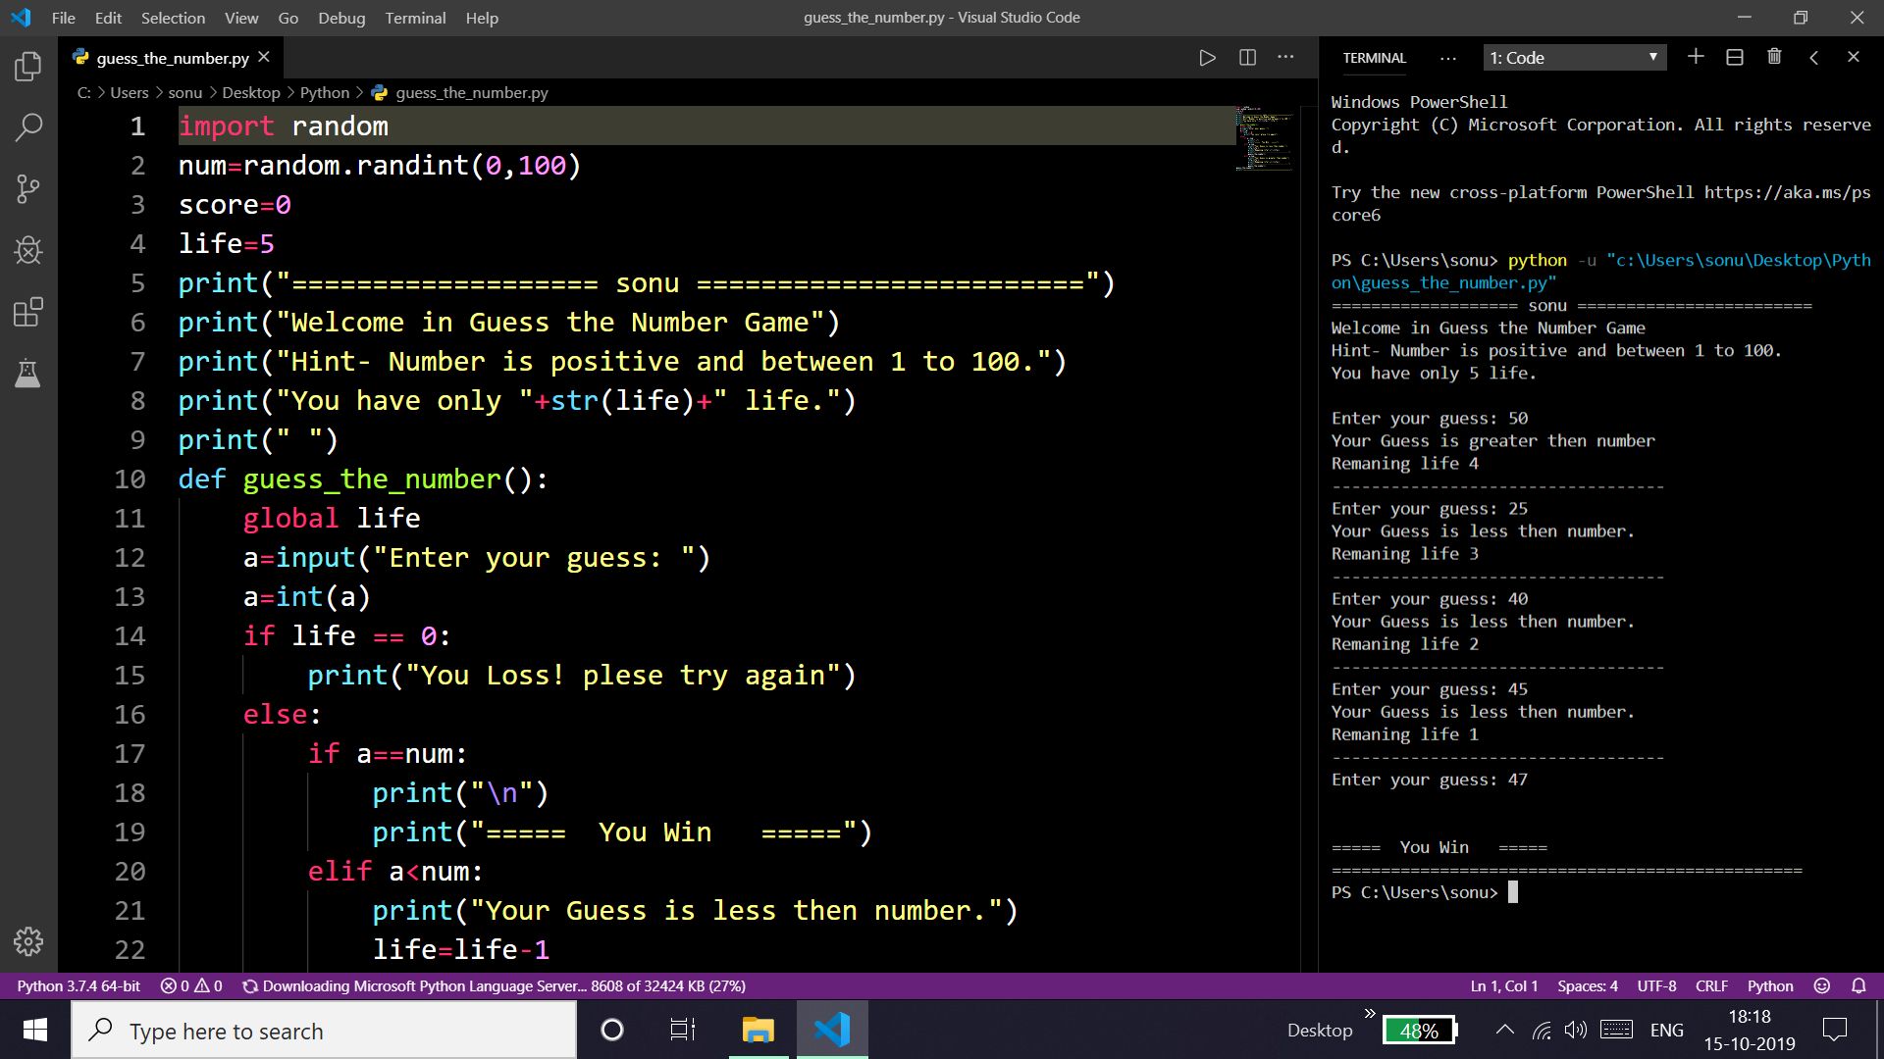Screen dimensions: 1884x1059
Task: Click Visual Studio Code taskbar icon
Action: [831, 1030]
